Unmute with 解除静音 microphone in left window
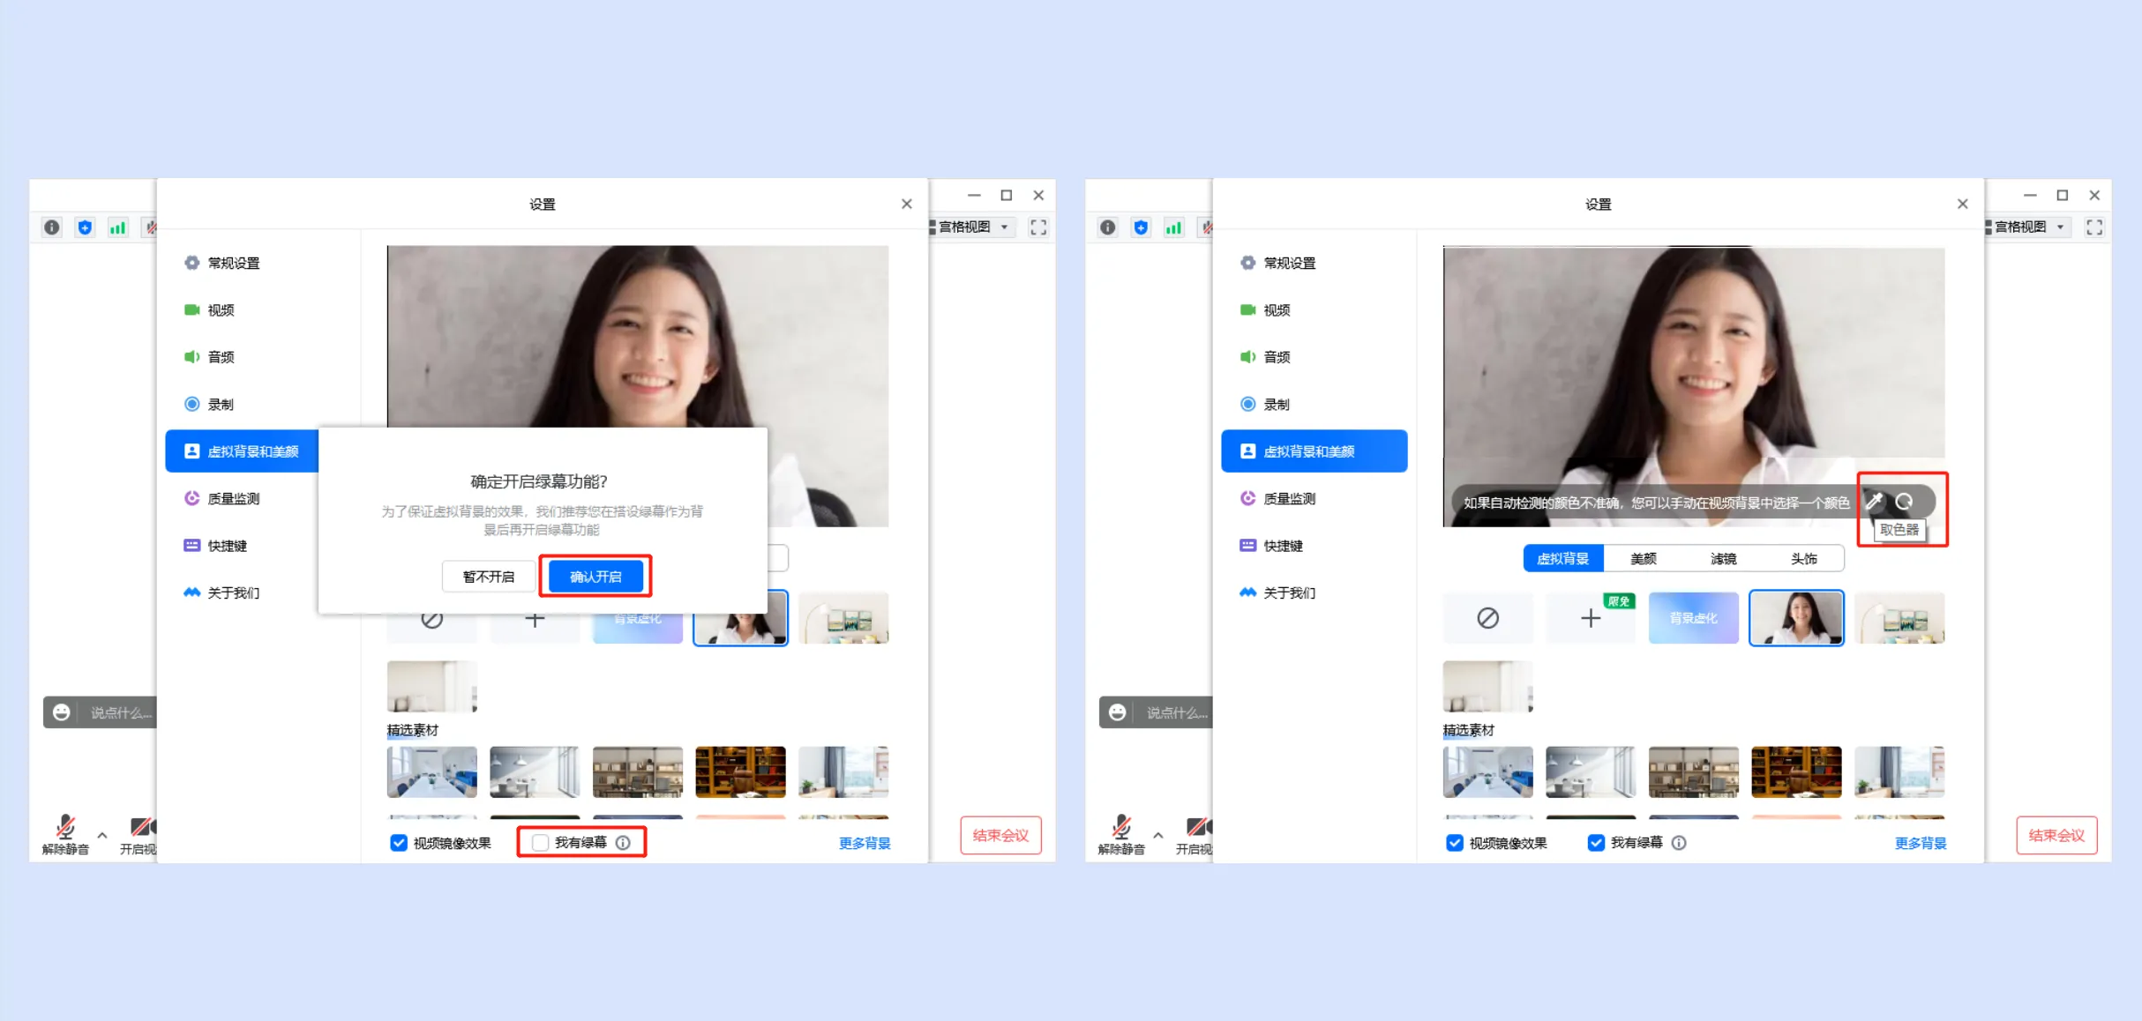The width and height of the screenshot is (2142, 1021). pyautogui.click(x=65, y=834)
